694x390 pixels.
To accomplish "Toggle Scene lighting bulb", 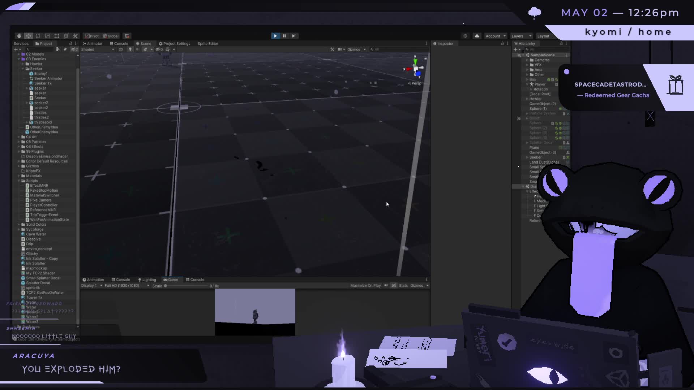I will coord(130,49).
